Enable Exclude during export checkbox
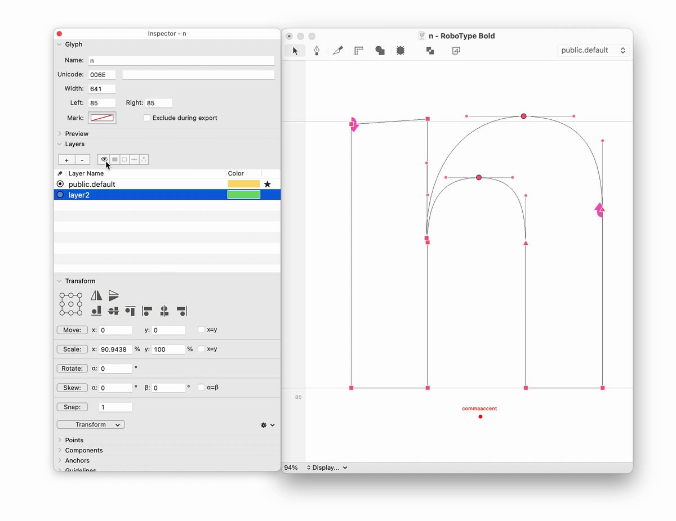The height and width of the screenshot is (521, 676). pos(147,118)
